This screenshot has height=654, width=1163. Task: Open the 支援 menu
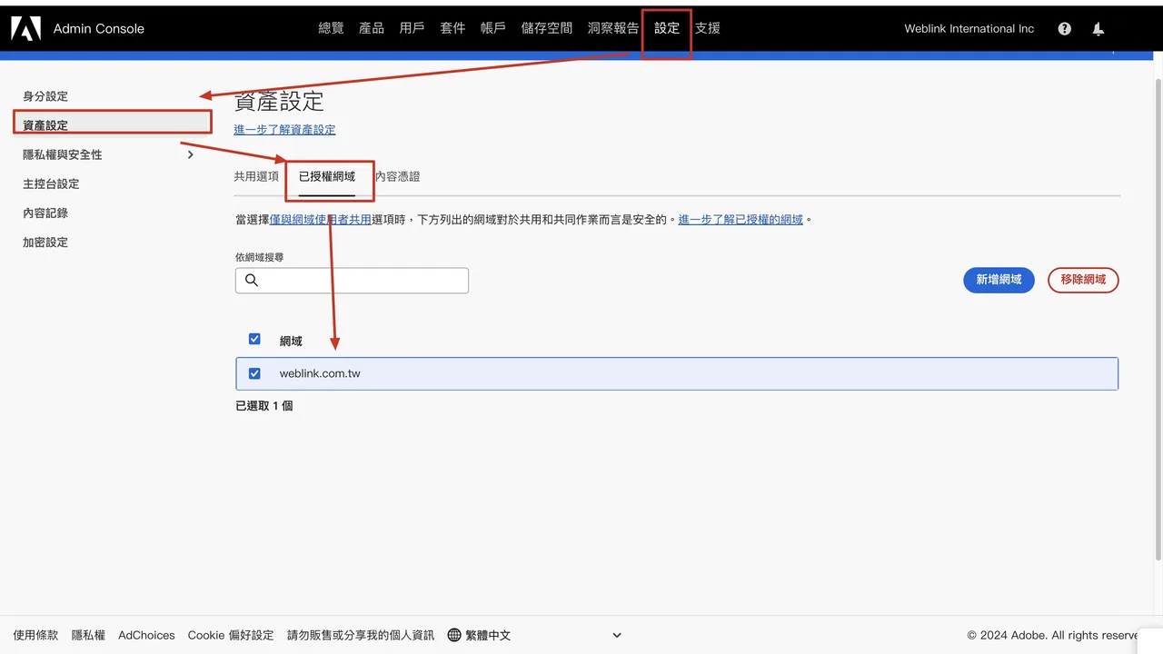pyautogui.click(x=708, y=28)
